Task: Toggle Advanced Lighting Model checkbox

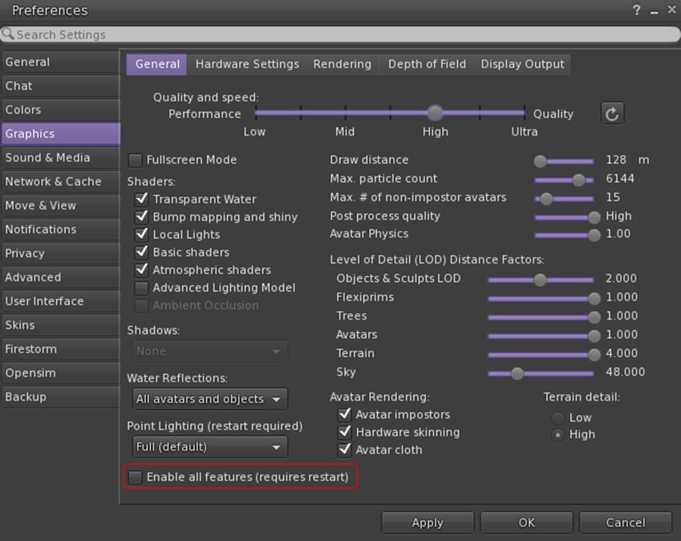Action: pyautogui.click(x=141, y=288)
